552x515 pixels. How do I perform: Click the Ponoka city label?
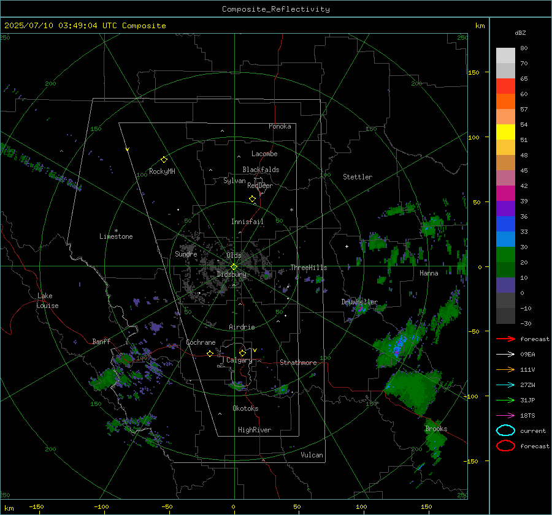tap(280, 126)
